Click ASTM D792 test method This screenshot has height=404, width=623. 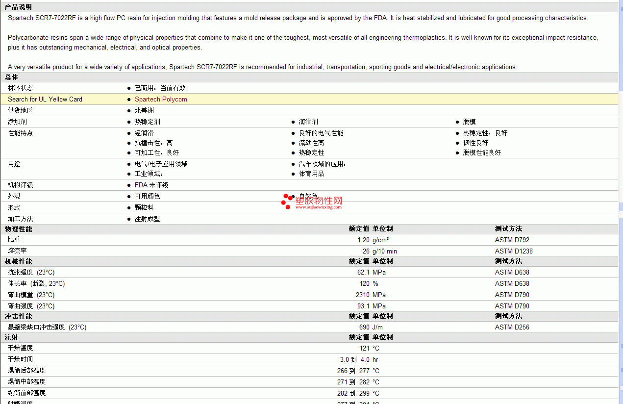point(512,240)
